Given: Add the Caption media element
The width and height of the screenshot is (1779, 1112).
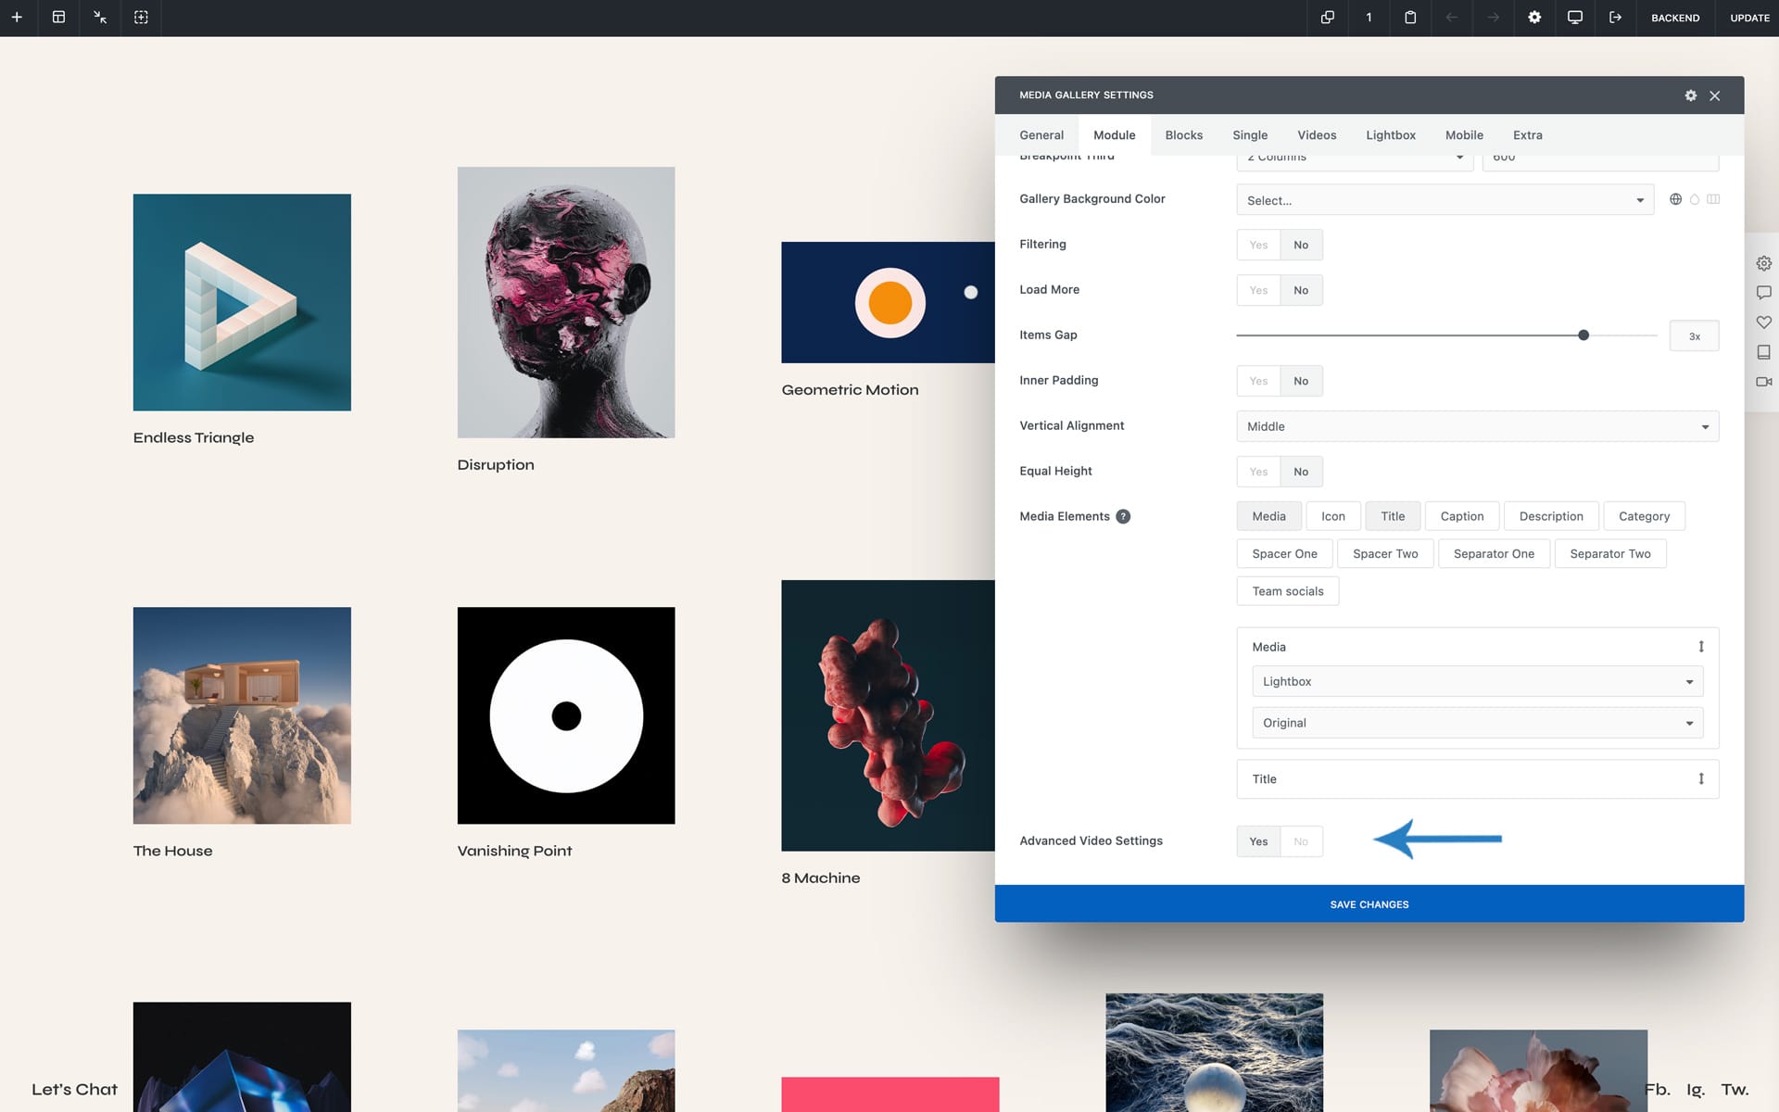Looking at the screenshot, I should (x=1461, y=516).
